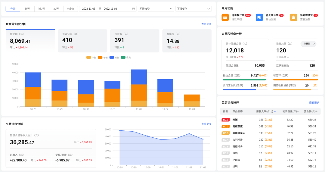Sort by 销售重量(斤) using its sort arrows
Screen dimensions: 325x172
pos(298,111)
